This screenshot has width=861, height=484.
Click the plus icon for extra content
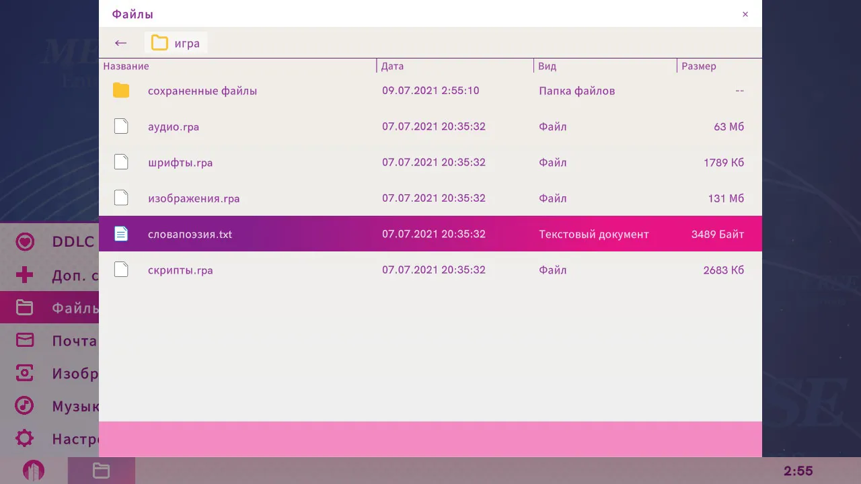[25, 275]
